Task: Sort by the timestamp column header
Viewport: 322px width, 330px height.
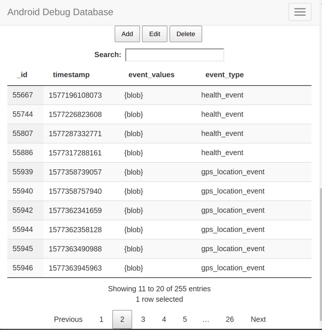Action: tap(71, 75)
